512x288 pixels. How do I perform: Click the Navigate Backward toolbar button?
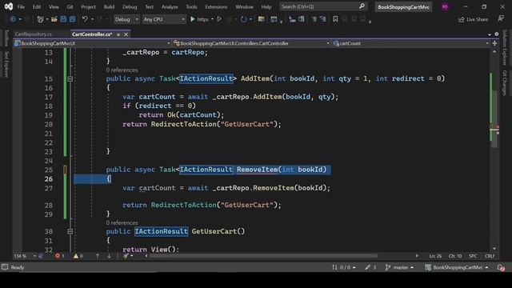click(x=13, y=19)
